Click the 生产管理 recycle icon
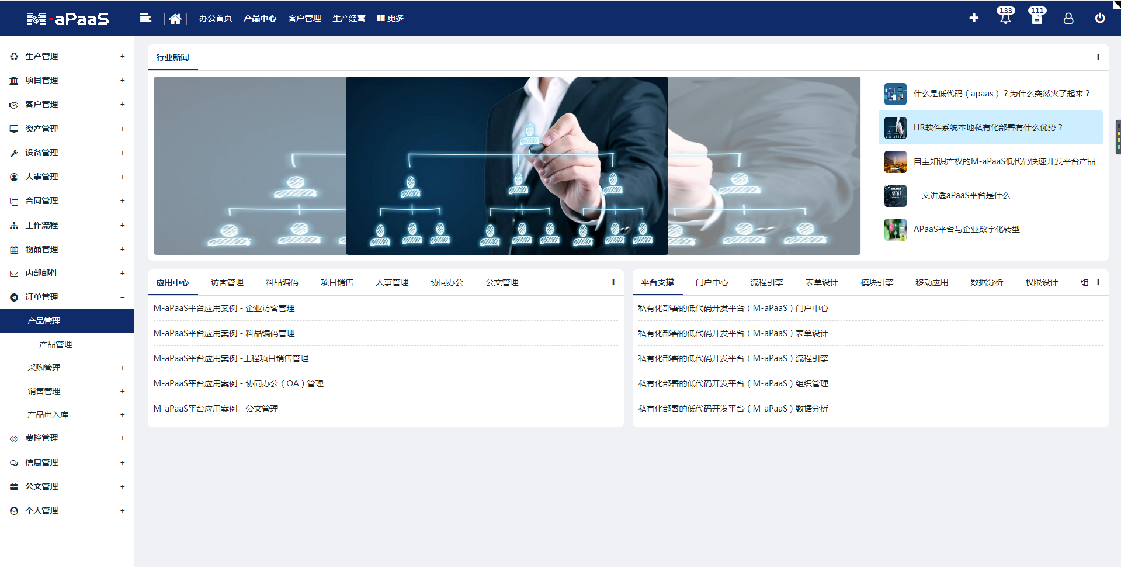The width and height of the screenshot is (1121, 567). [14, 56]
